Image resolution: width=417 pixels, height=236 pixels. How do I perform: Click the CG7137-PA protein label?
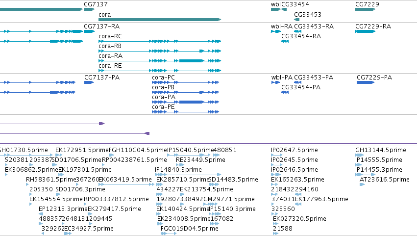pos(102,78)
